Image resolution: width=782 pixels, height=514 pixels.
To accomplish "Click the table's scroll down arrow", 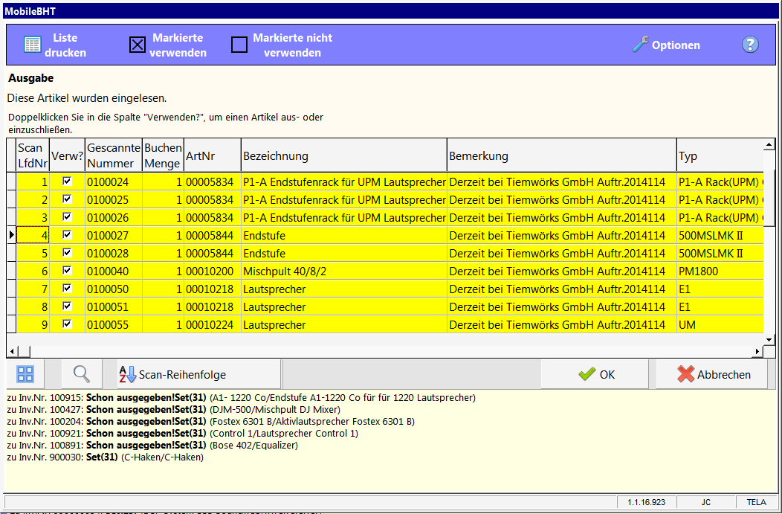I will click(x=769, y=340).
